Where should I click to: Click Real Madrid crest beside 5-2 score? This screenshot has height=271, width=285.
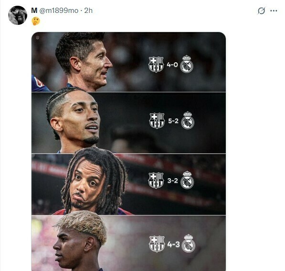(x=188, y=120)
